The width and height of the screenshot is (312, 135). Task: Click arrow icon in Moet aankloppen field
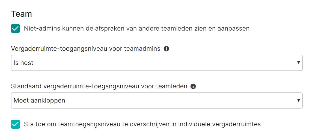click(x=298, y=100)
